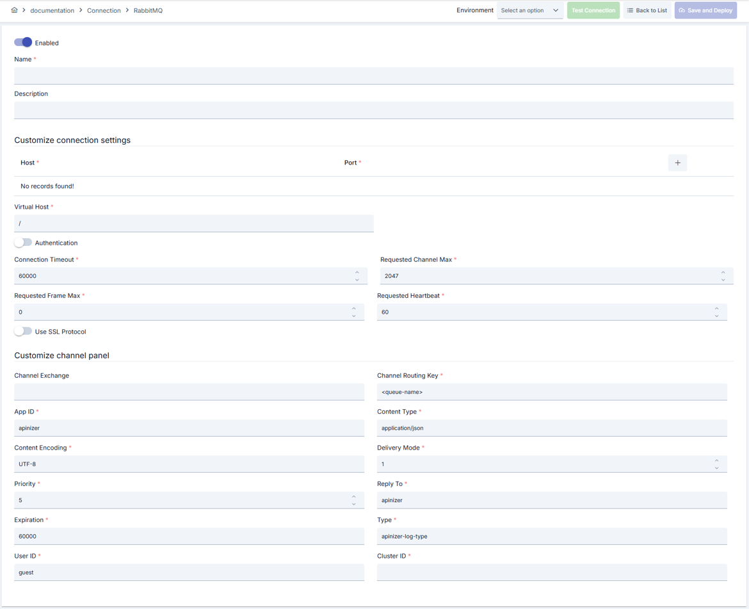Click 'Customize connection settings' heading
Image resolution: width=749 pixels, height=609 pixels.
(72, 140)
